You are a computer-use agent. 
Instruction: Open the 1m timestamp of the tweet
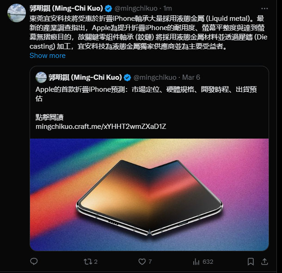tap(167, 8)
